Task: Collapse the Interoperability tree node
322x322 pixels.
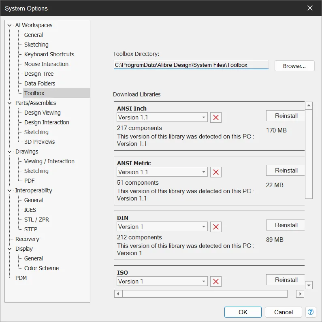Action: [9, 191]
